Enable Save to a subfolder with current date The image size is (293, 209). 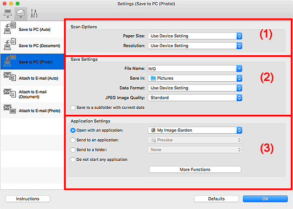click(x=73, y=108)
